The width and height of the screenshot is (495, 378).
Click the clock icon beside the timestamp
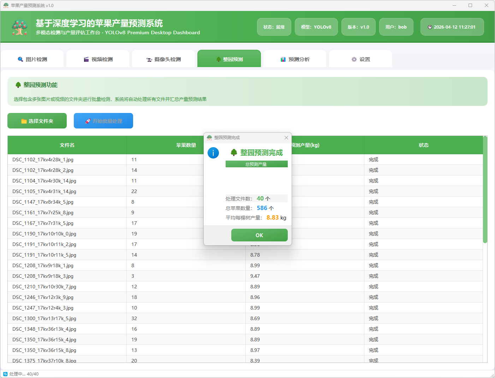(430, 27)
